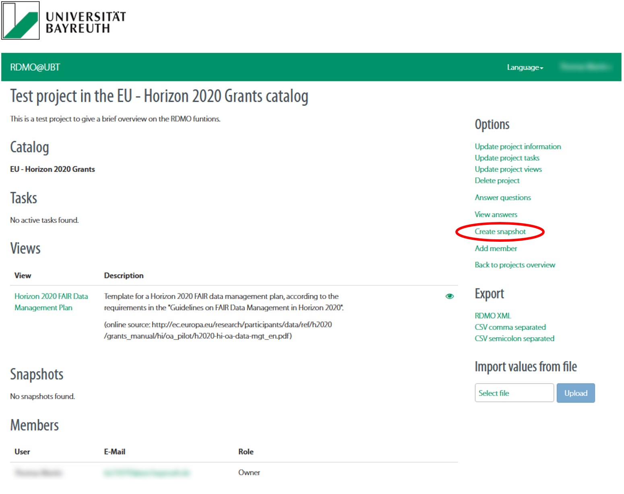Export CSV comma separated
This screenshot has height=494, width=624.
point(510,327)
